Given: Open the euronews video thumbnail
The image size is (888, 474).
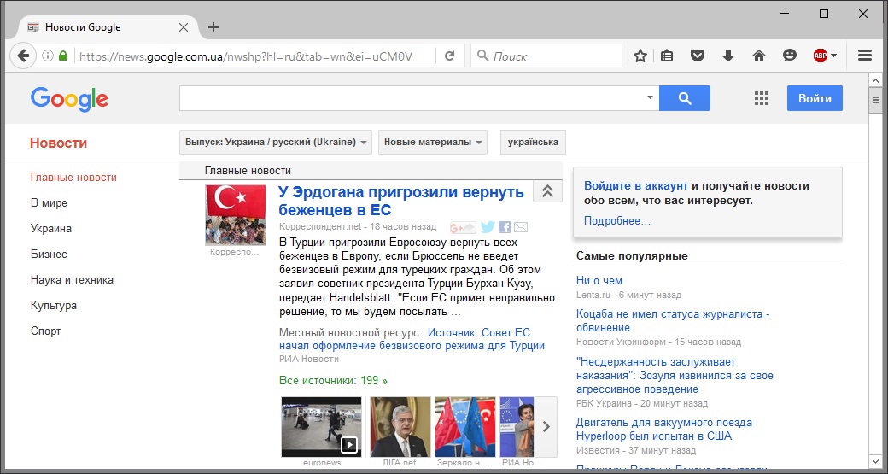Looking at the screenshot, I should 322,426.
